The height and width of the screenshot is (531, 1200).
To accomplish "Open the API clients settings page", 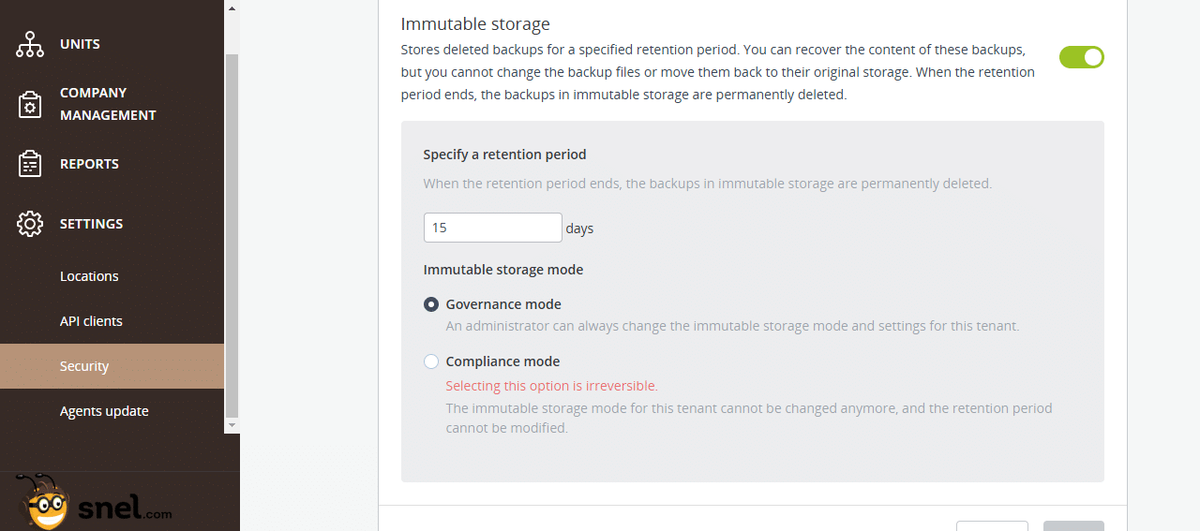I will coord(91,321).
